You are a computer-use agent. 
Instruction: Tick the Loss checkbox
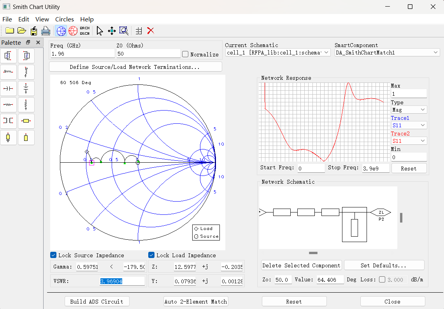(382, 279)
